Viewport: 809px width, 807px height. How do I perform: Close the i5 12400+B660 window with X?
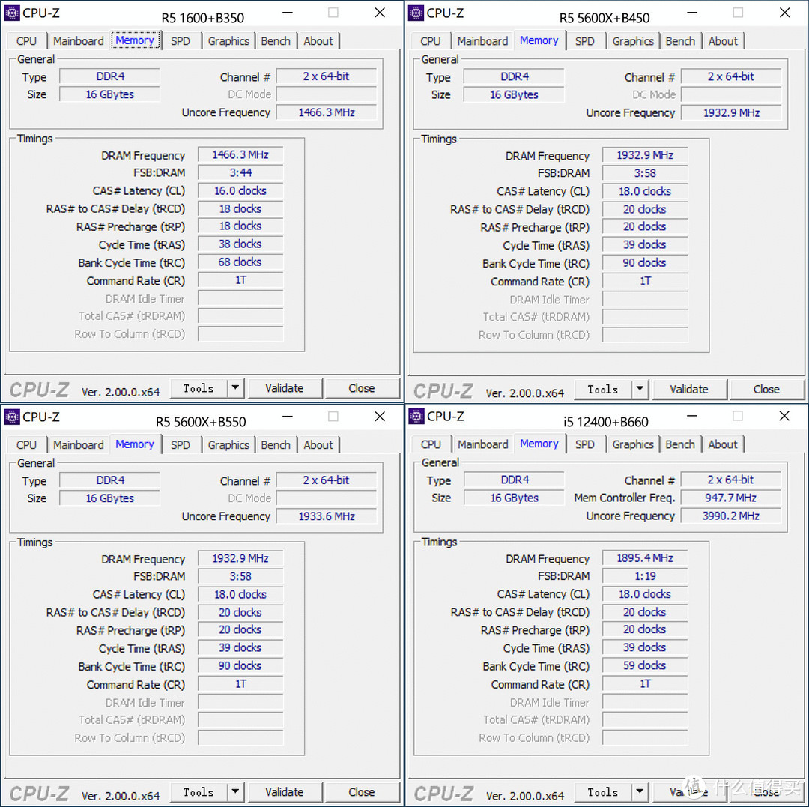click(x=784, y=416)
